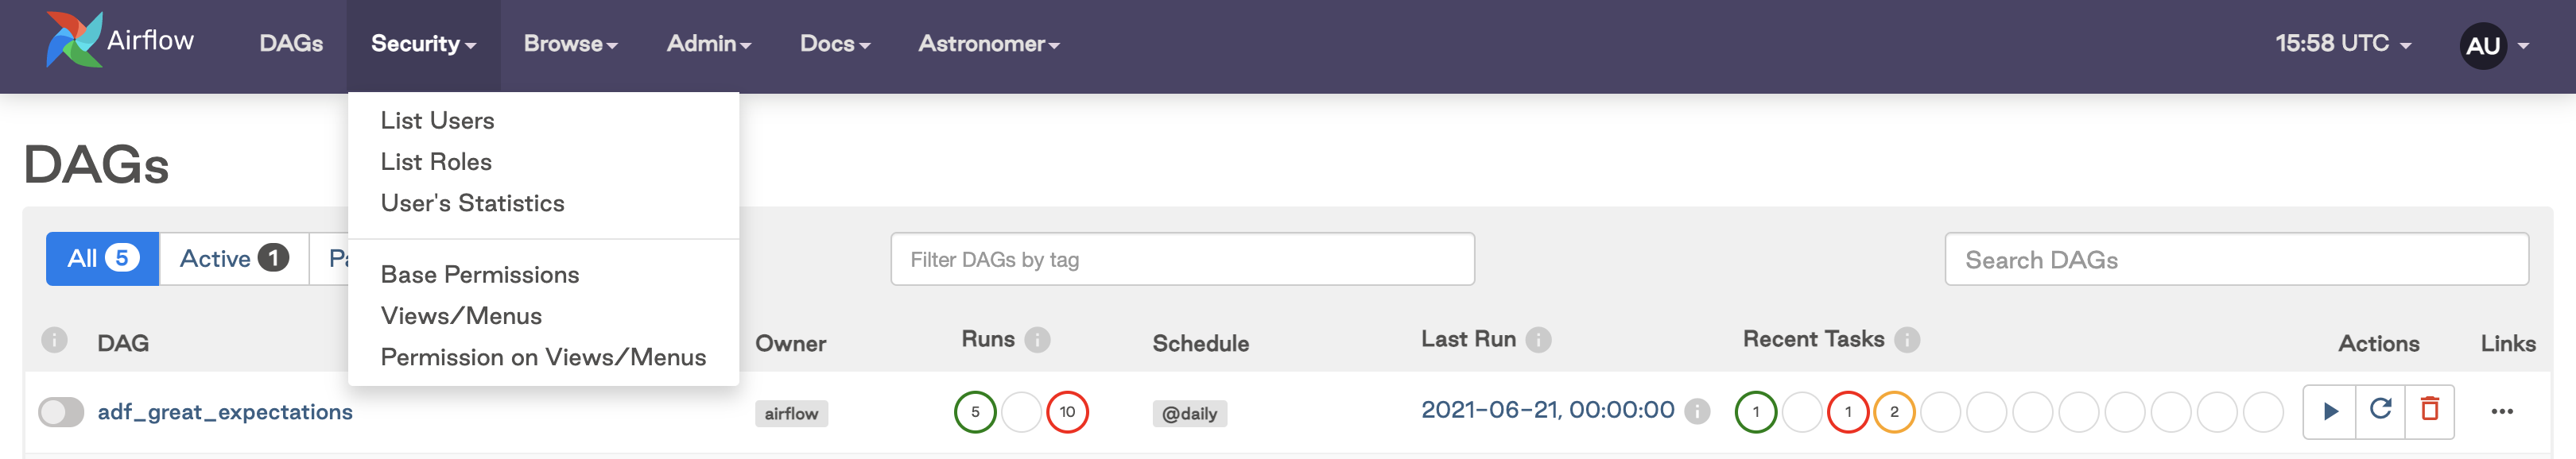Delete the adf_great_expectations DAG with trash icon

click(x=2429, y=411)
